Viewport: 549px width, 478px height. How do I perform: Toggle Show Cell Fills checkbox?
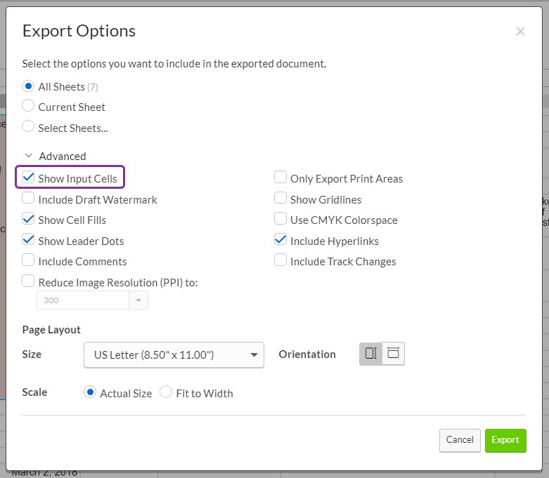pos(29,220)
